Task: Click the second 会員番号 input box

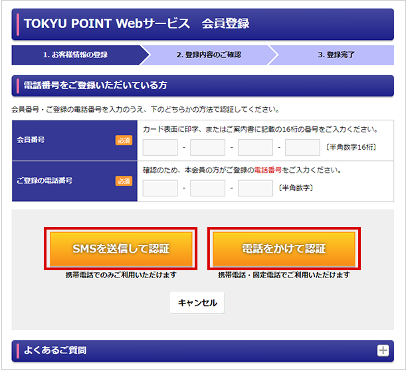Action: pyautogui.click(x=208, y=147)
